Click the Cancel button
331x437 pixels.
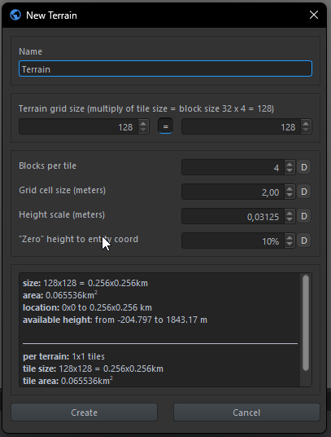[246, 413]
